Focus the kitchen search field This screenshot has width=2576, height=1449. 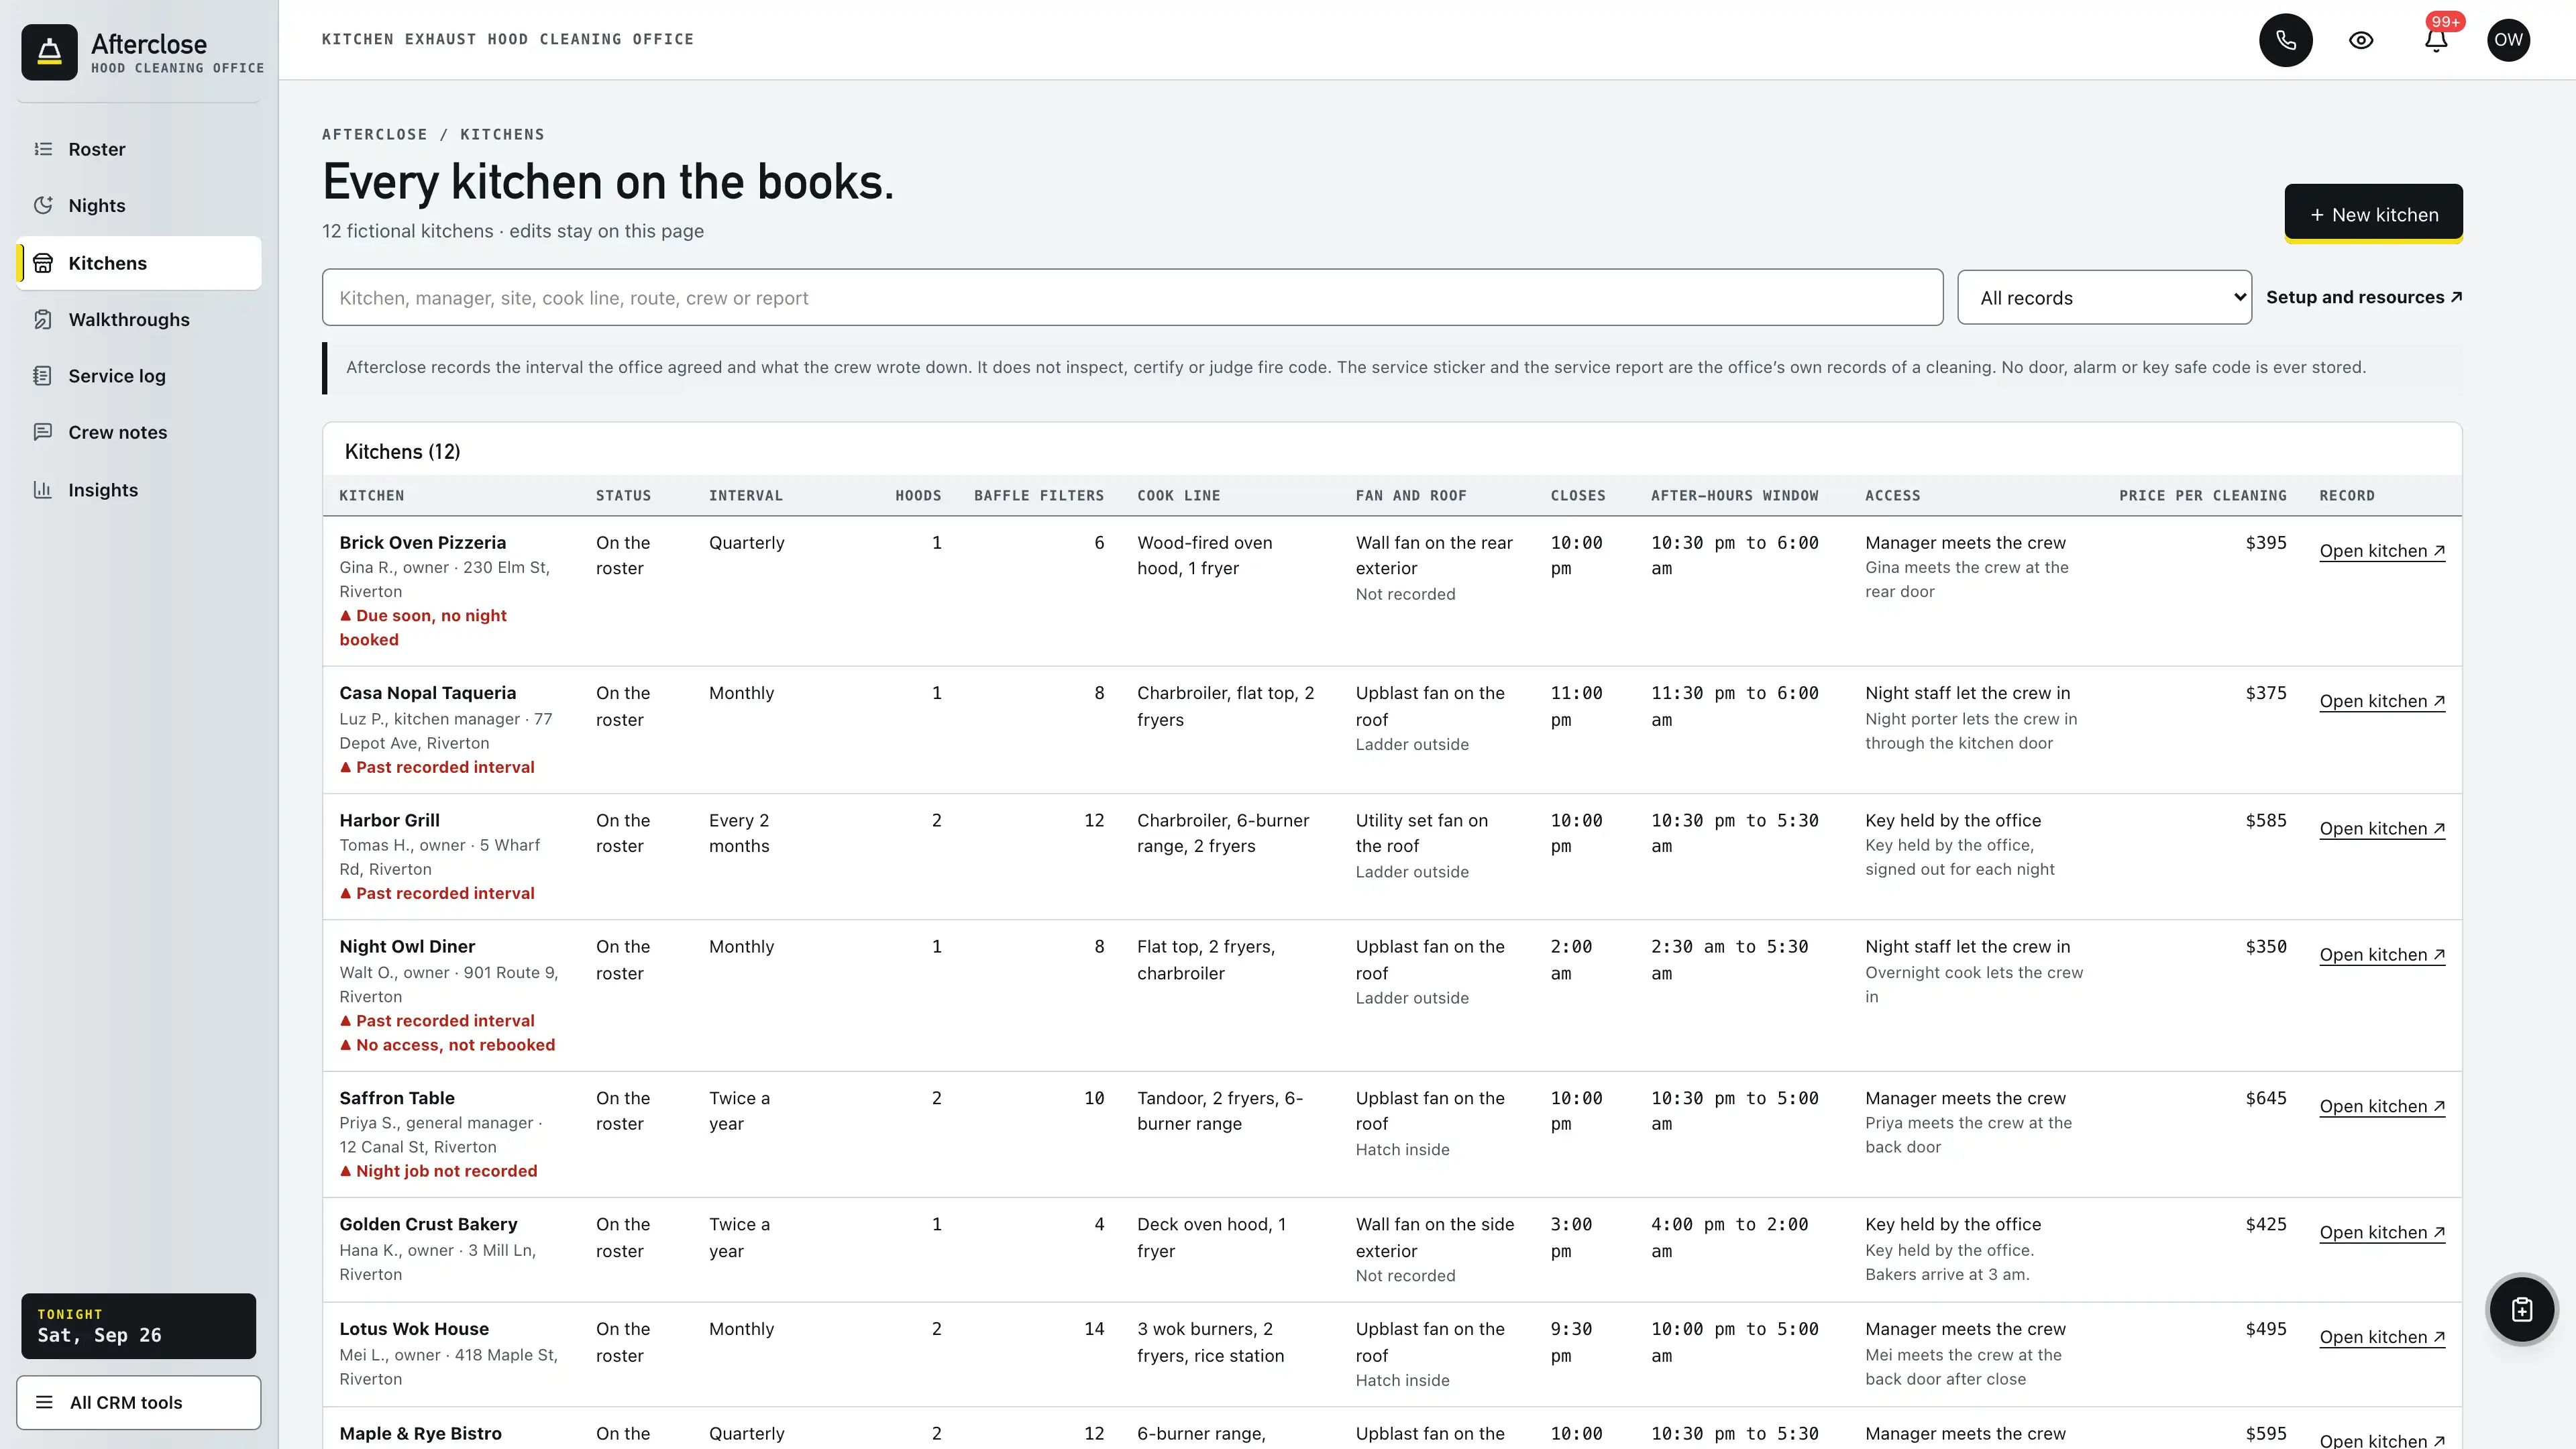(1132, 297)
